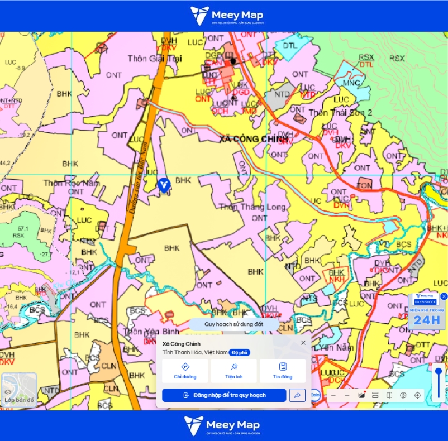
Task: Click the blue location marker pin
Action: 164,185
